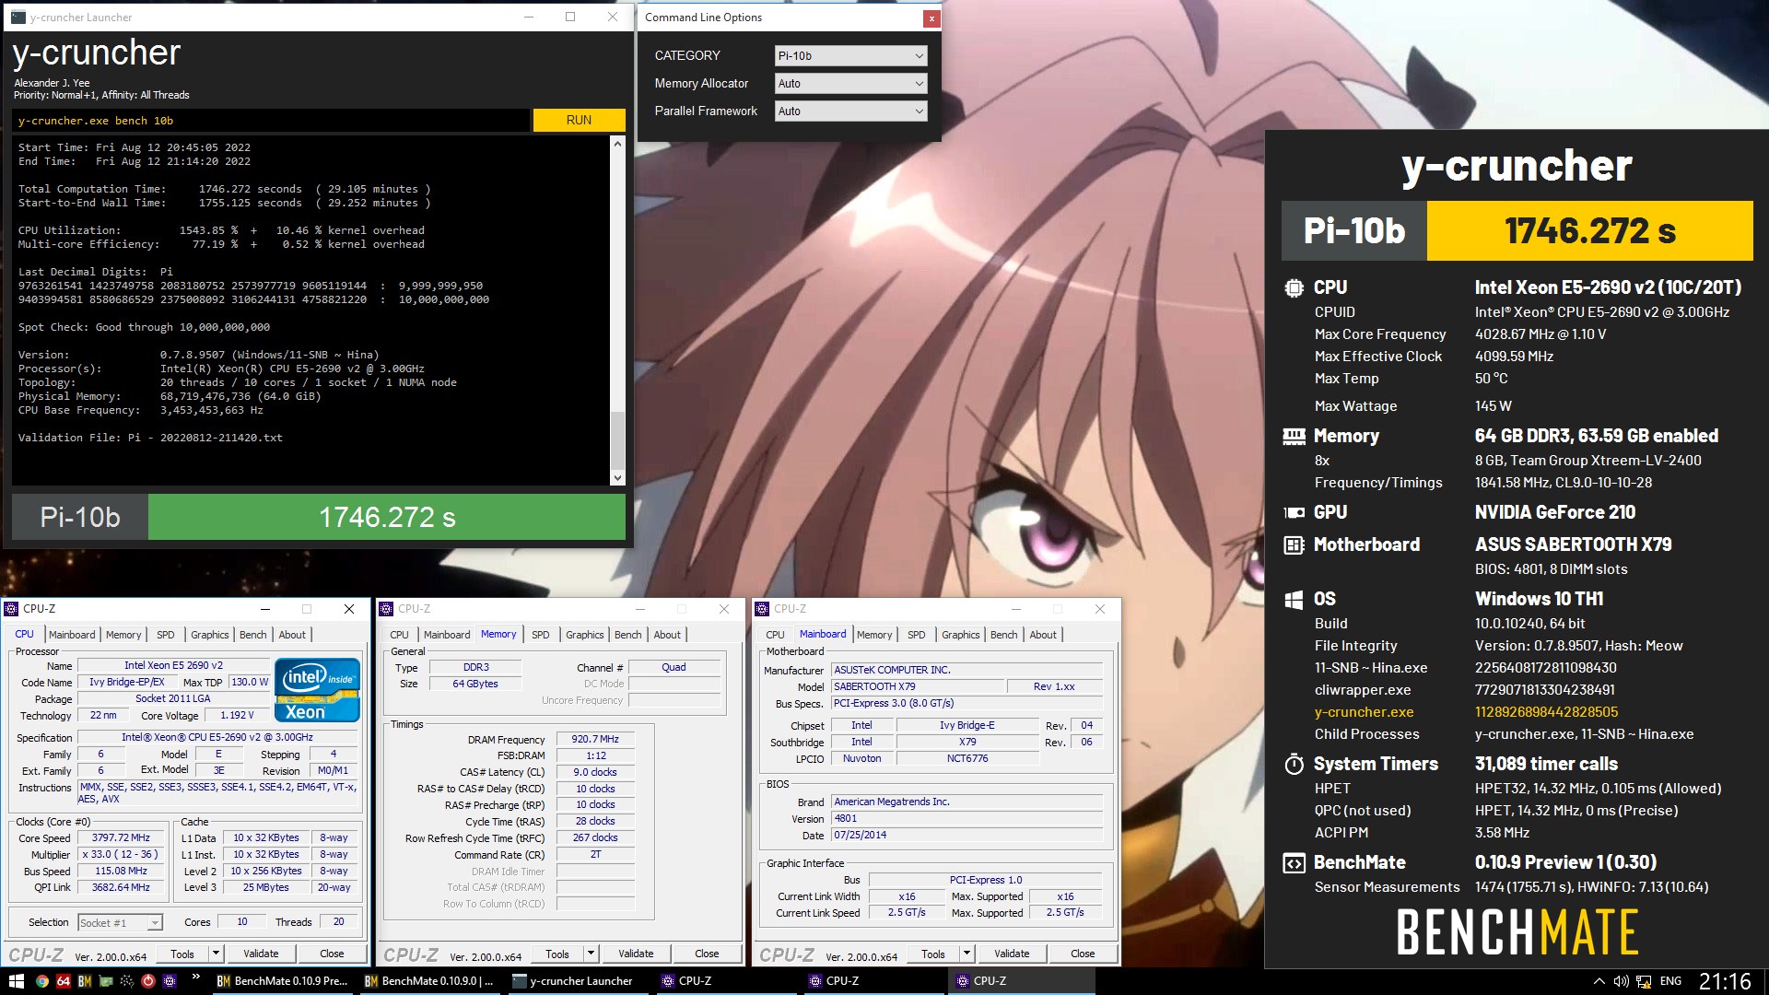Open the volume control in system tray
Screen dimensions: 1769x995
1621,981
